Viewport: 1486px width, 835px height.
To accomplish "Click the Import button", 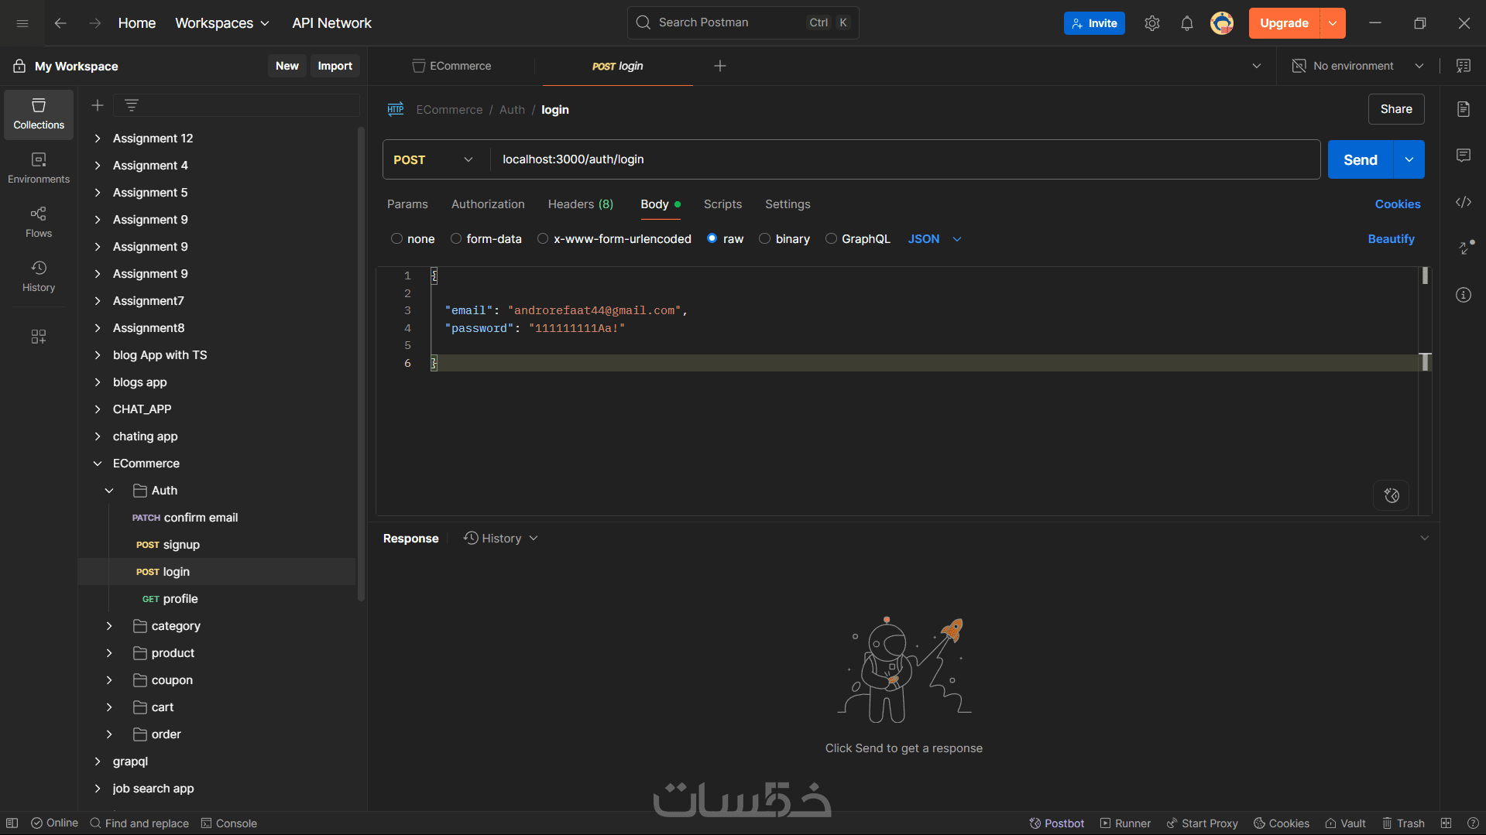I will pyautogui.click(x=335, y=66).
